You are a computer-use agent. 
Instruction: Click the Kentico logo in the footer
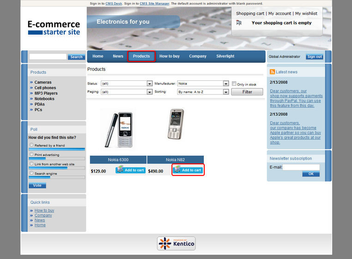pos(176,243)
